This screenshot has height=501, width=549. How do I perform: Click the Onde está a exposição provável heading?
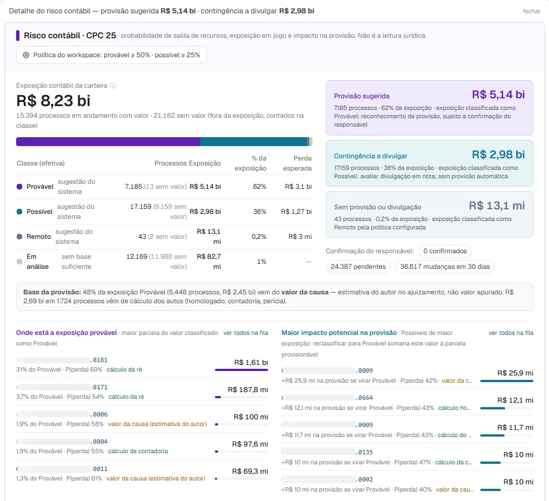[67, 333]
